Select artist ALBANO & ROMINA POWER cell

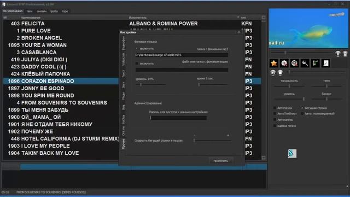(x=164, y=24)
